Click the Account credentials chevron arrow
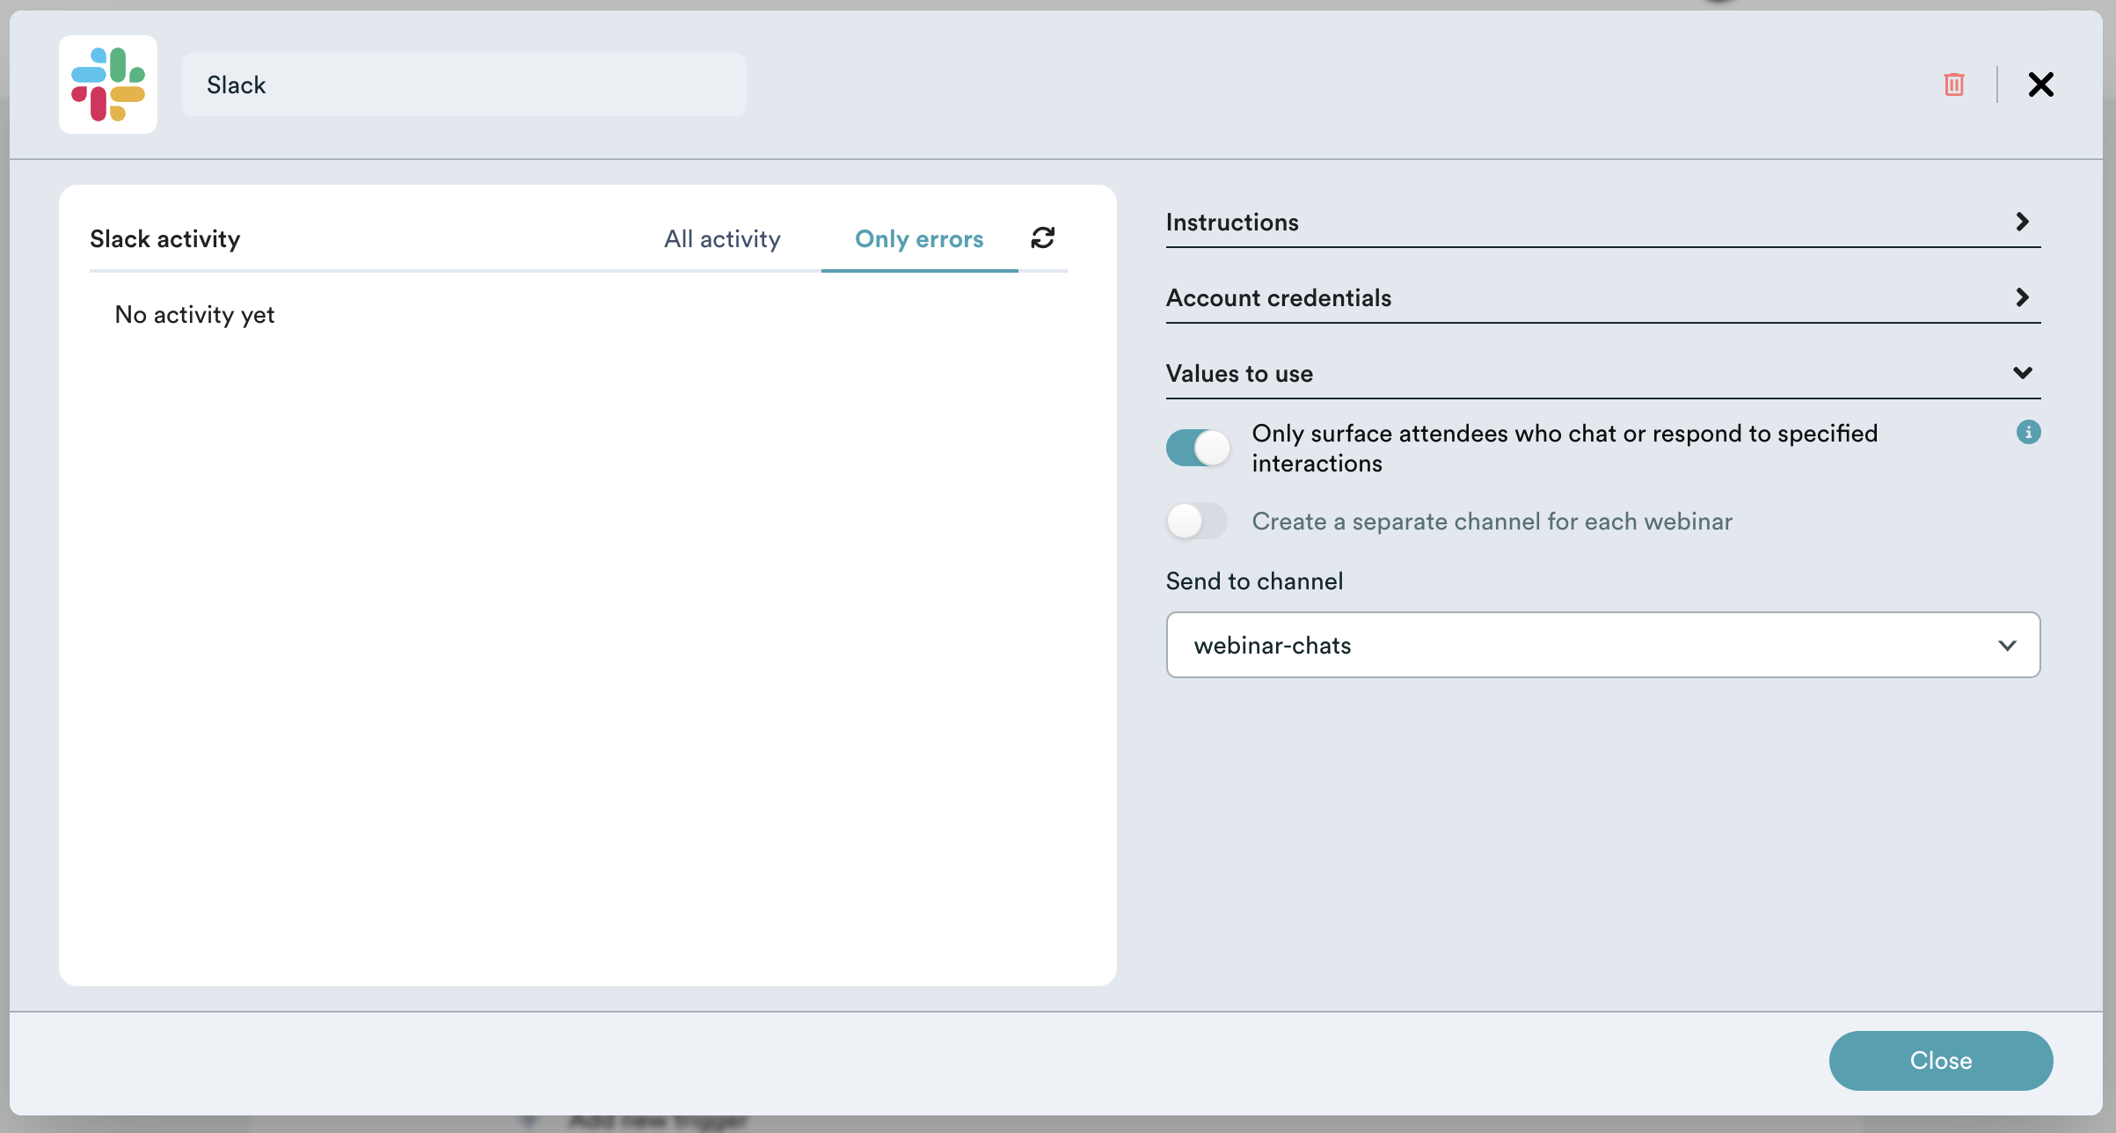Image resolution: width=2116 pixels, height=1133 pixels. coord(2023,297)
